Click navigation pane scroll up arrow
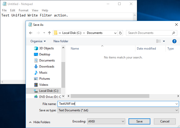 coord(63,48)
